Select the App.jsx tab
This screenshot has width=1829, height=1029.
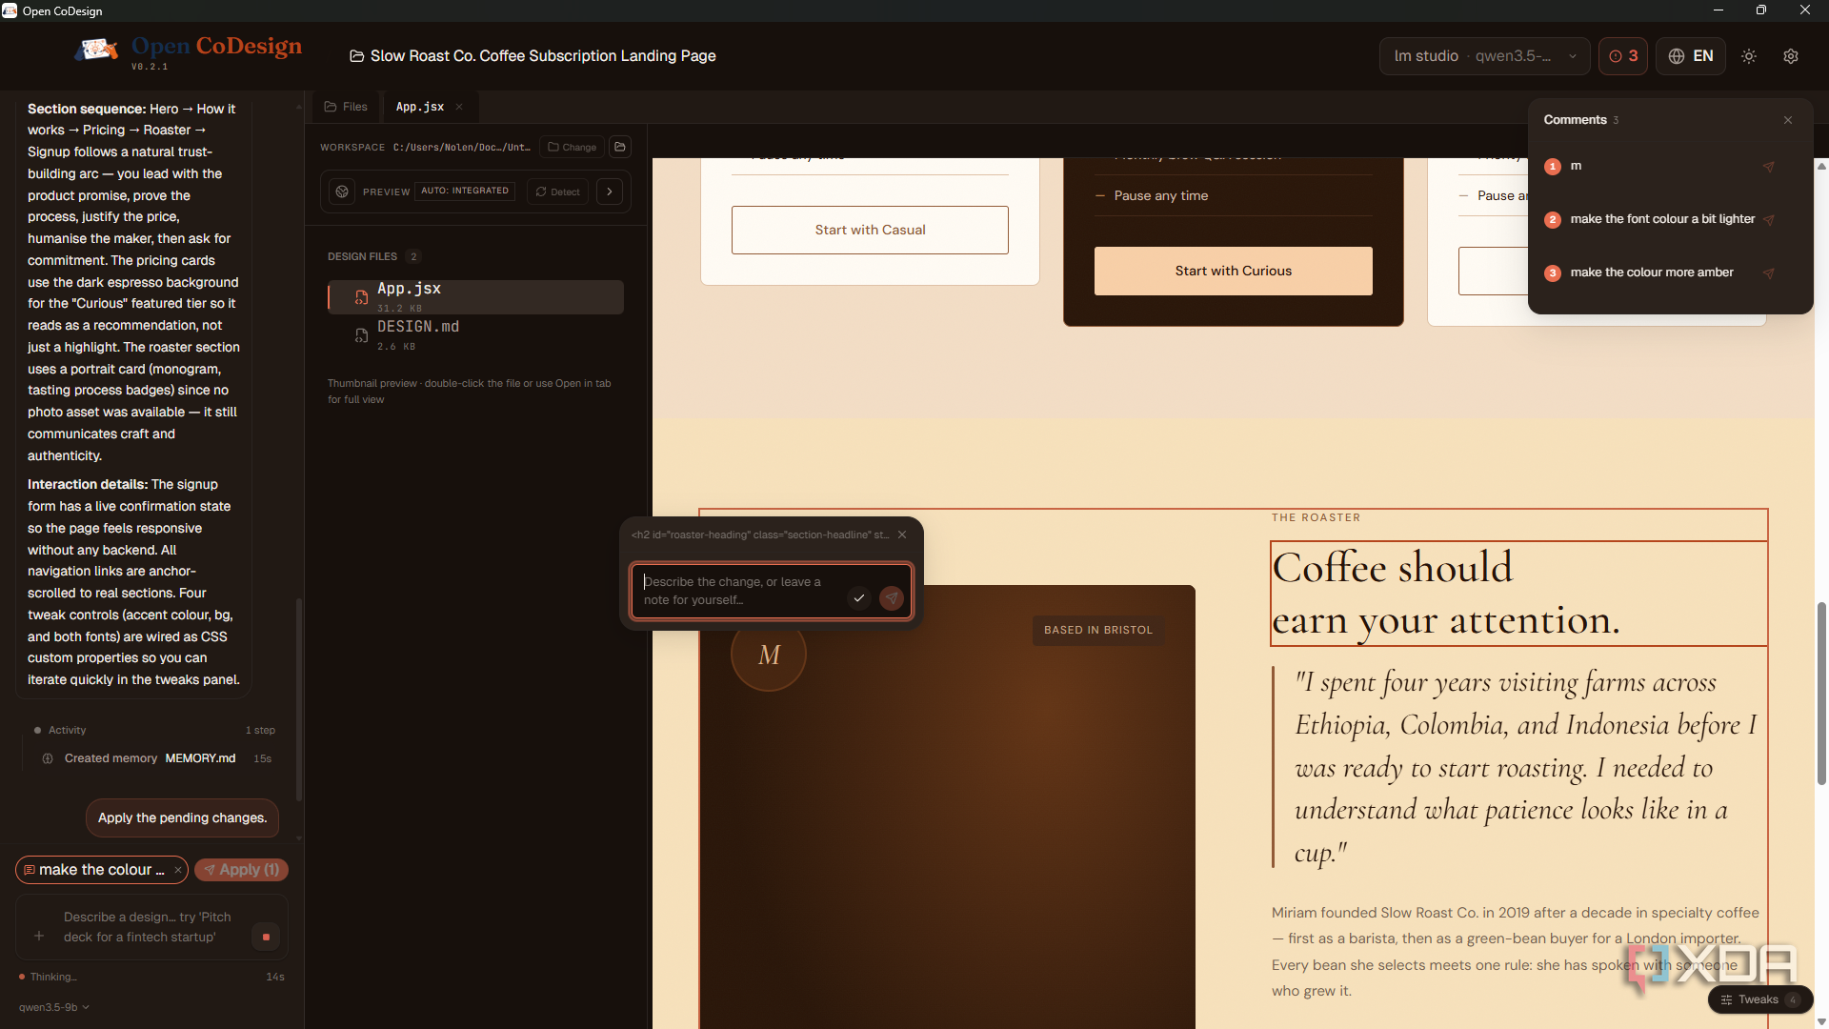click(420, 107)
